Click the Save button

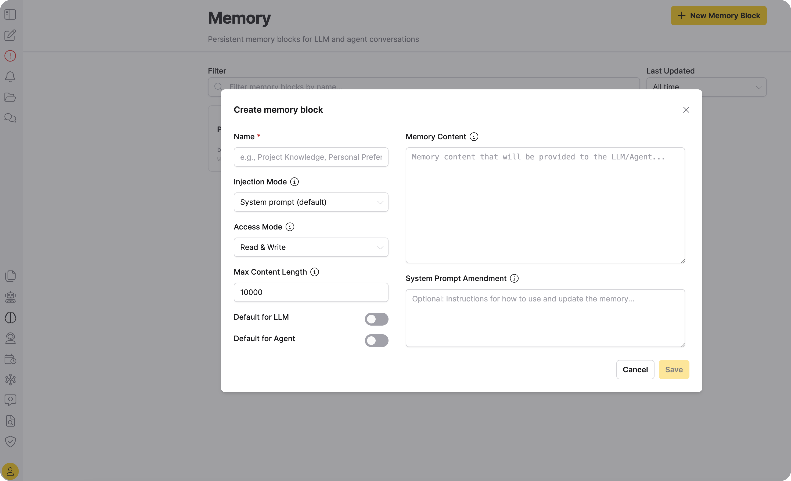674,369
